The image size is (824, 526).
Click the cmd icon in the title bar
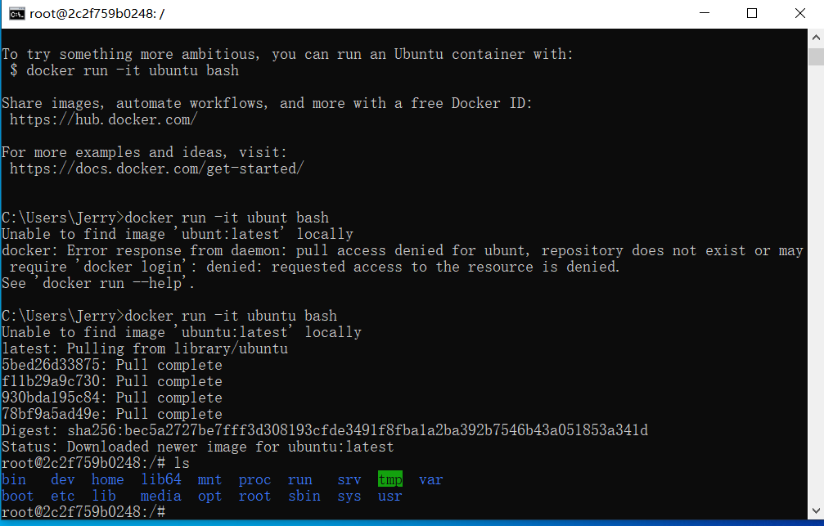pyautogui.click(x=17, y=14)
